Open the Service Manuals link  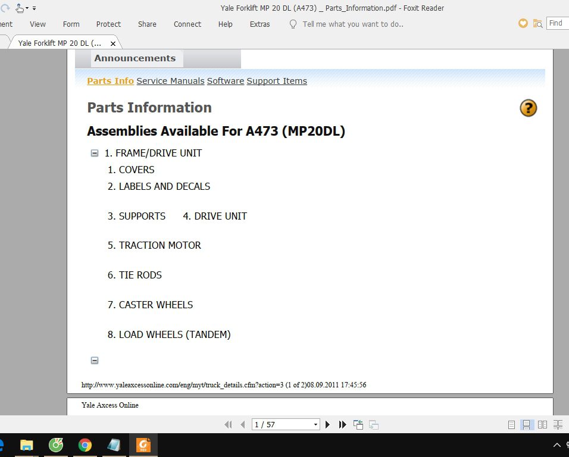(171, 81)
